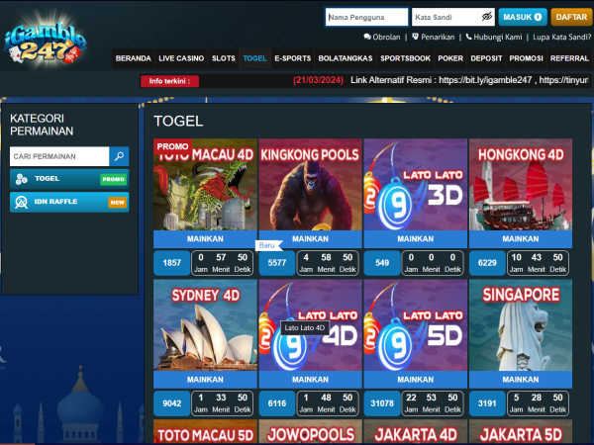This screenshot has height=445, width=594.
Task: Click MAINKAN under Singapore
Action: point(521,380)
